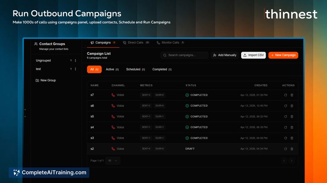
Task: Open the three-dot menu for the test group
Action: pos(75,69)
